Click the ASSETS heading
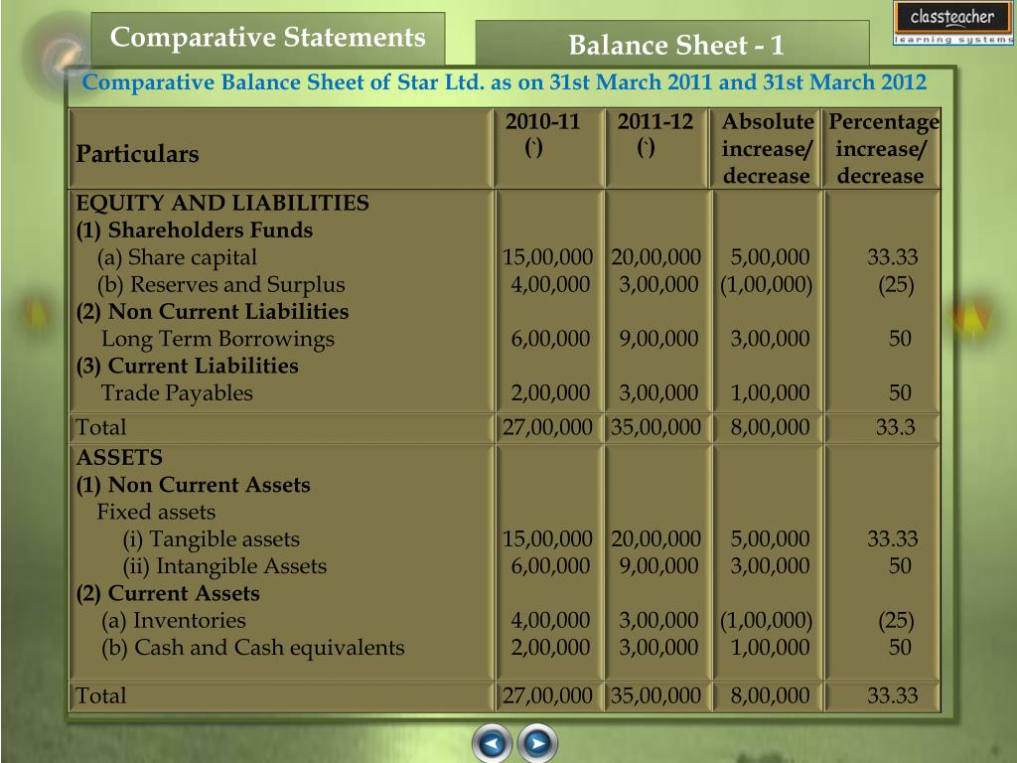This screenshot has height=763, width=1017. point(119,457)
